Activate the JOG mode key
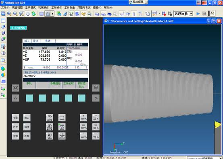 pyautogui.click(x=62, y=127)
